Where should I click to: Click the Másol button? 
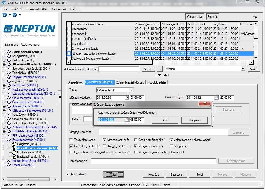point(113,174)
